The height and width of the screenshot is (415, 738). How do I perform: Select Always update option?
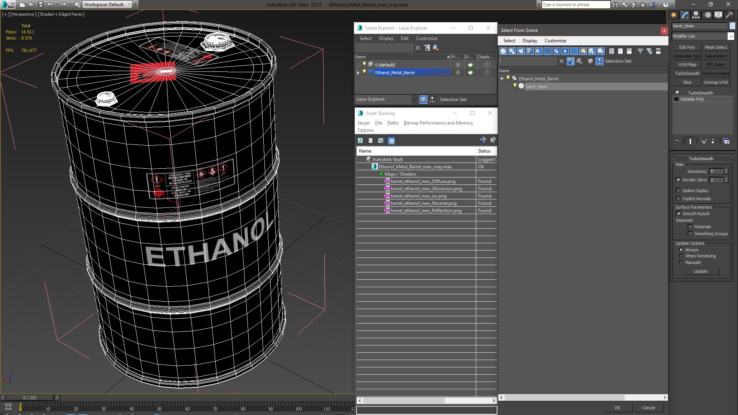[681, 250]
